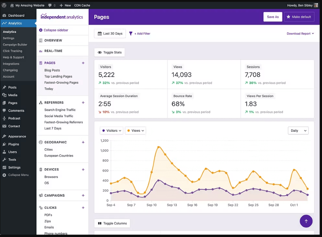Open the Referrers section in the analytics sidebar
322x237 pixels.
(x=53, y=102)
